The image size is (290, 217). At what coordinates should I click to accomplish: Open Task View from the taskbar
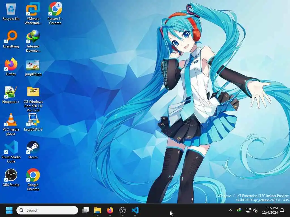pyautogui.click(x=85, y=210)
